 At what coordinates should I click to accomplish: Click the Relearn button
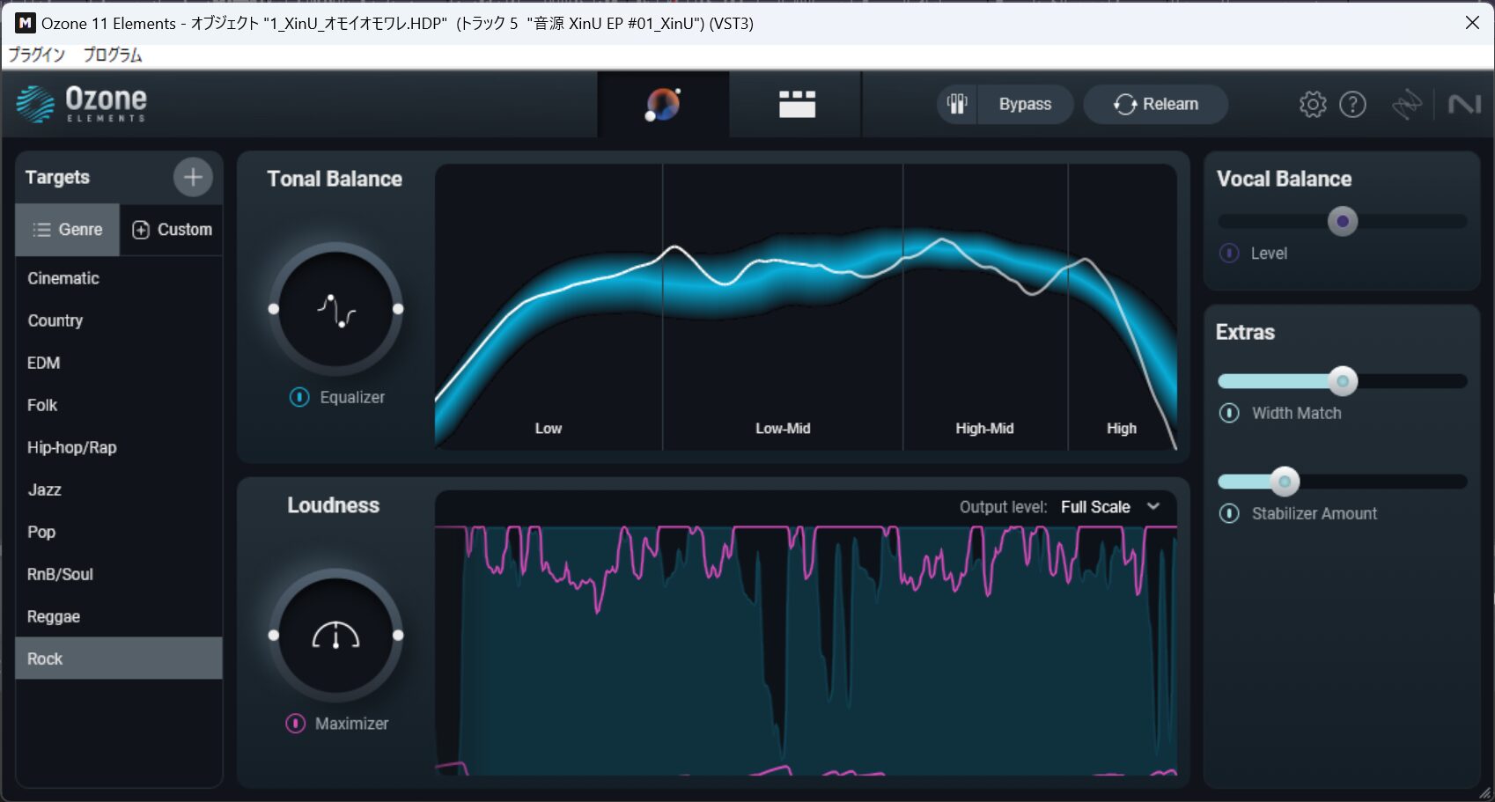(x=1155, y=104)
